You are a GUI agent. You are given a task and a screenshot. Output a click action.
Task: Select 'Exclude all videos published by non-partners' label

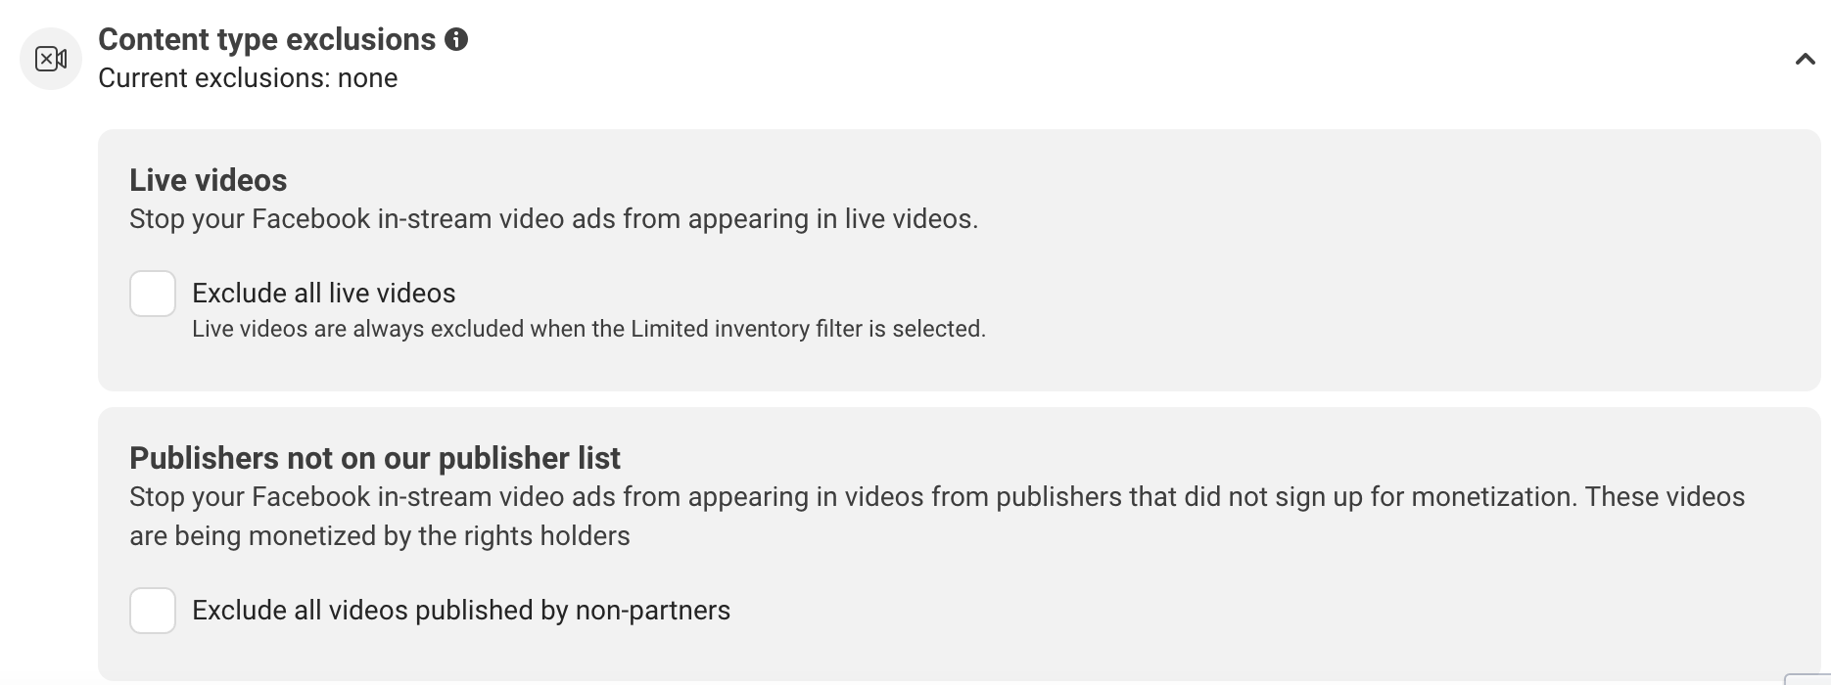coord(461,611)
